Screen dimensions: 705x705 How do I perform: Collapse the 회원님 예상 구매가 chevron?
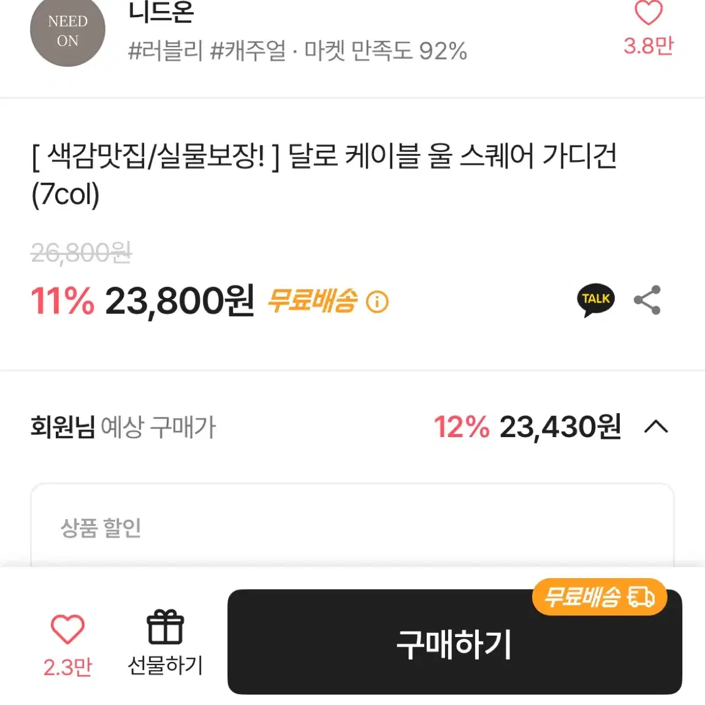click(656, 426)
